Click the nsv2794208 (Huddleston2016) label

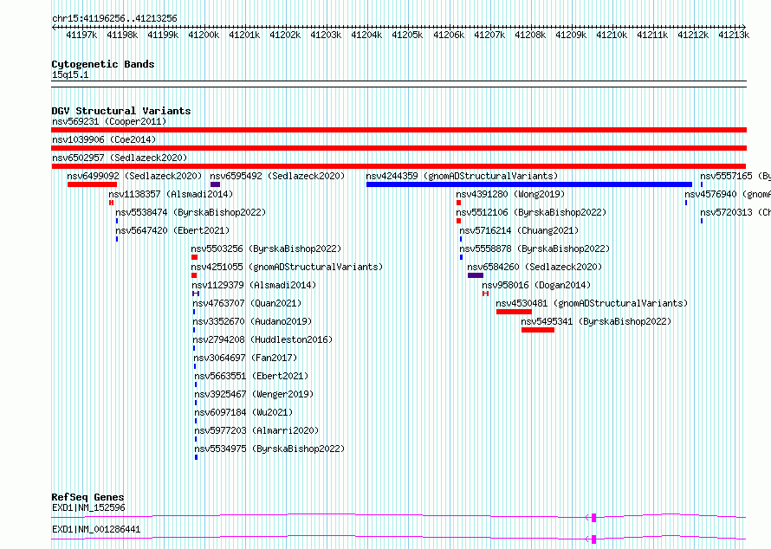tap(262, 339)
